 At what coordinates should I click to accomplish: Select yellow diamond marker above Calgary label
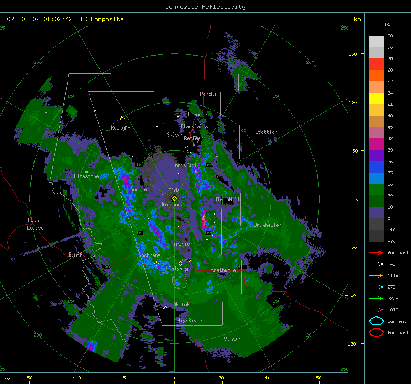tap(180, 263)
